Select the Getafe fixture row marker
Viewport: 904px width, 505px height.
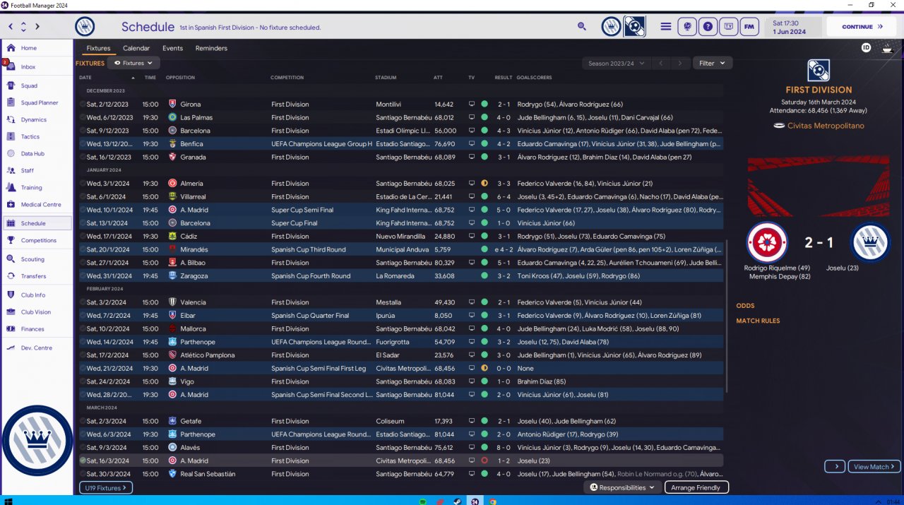[x=83, y=421]
